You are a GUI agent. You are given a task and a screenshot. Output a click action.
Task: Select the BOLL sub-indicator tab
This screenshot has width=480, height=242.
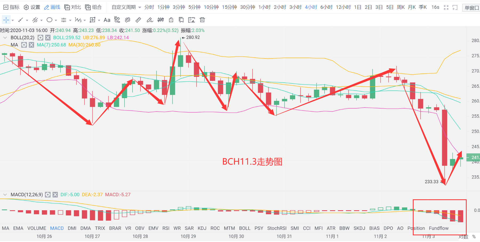(245, 228)
